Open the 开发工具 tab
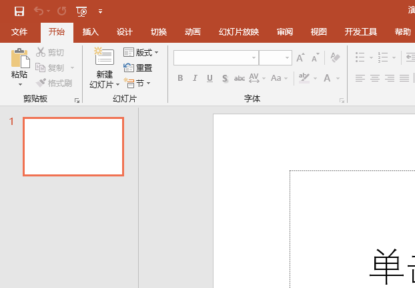The image size is (415, 288). [361, 32]
